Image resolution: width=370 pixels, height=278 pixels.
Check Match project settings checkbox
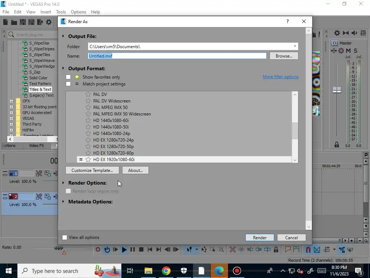[68, 84]
